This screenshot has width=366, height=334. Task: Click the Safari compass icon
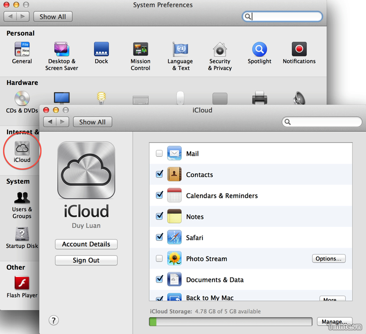point(174,237)
